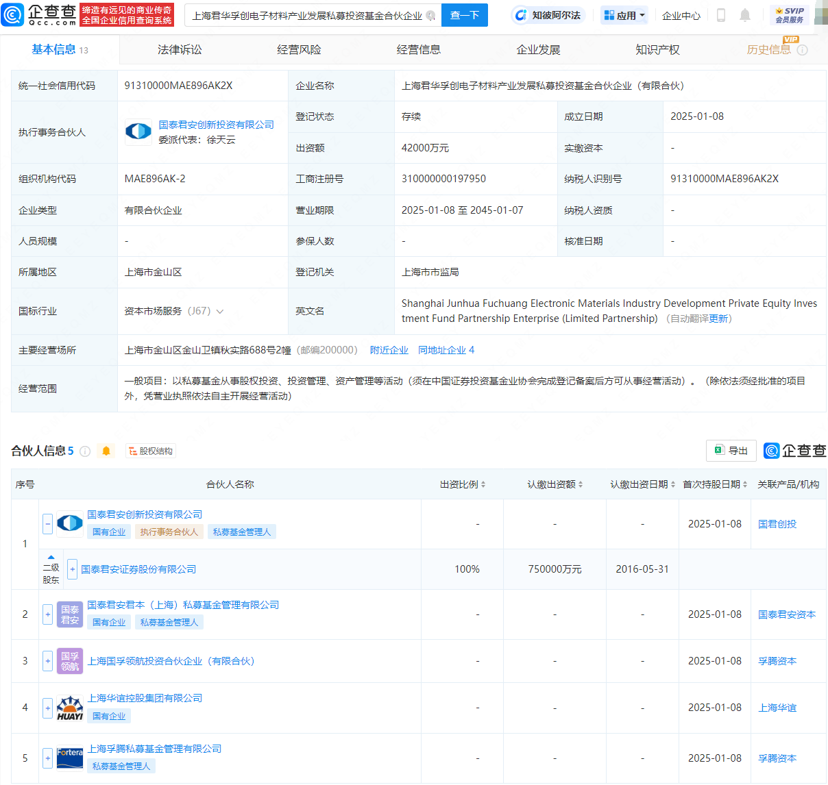Click the 国泰君安创新投资 logo in 执行事务合伙人 row
Screen dimensions: 828x785
138,132
